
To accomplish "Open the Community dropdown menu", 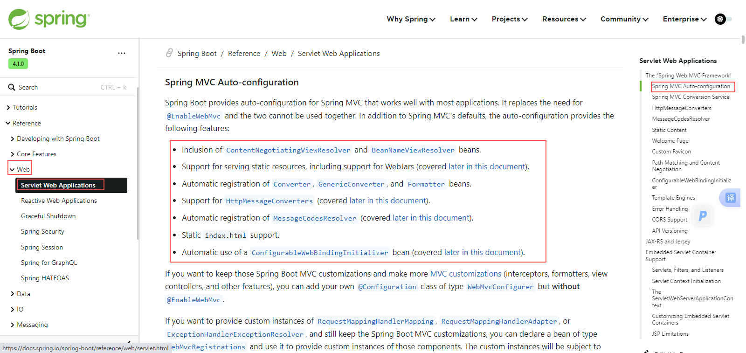I will [x=624, y=19].
